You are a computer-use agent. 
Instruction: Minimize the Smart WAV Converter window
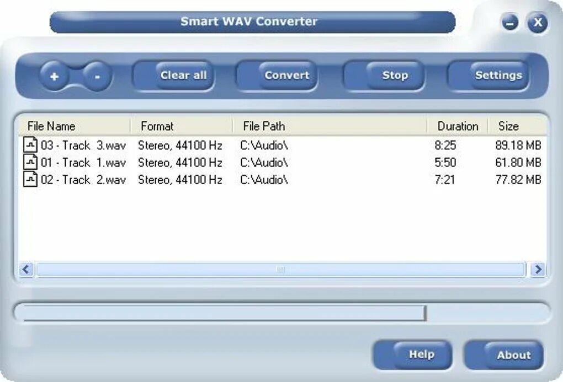(510, 23)
